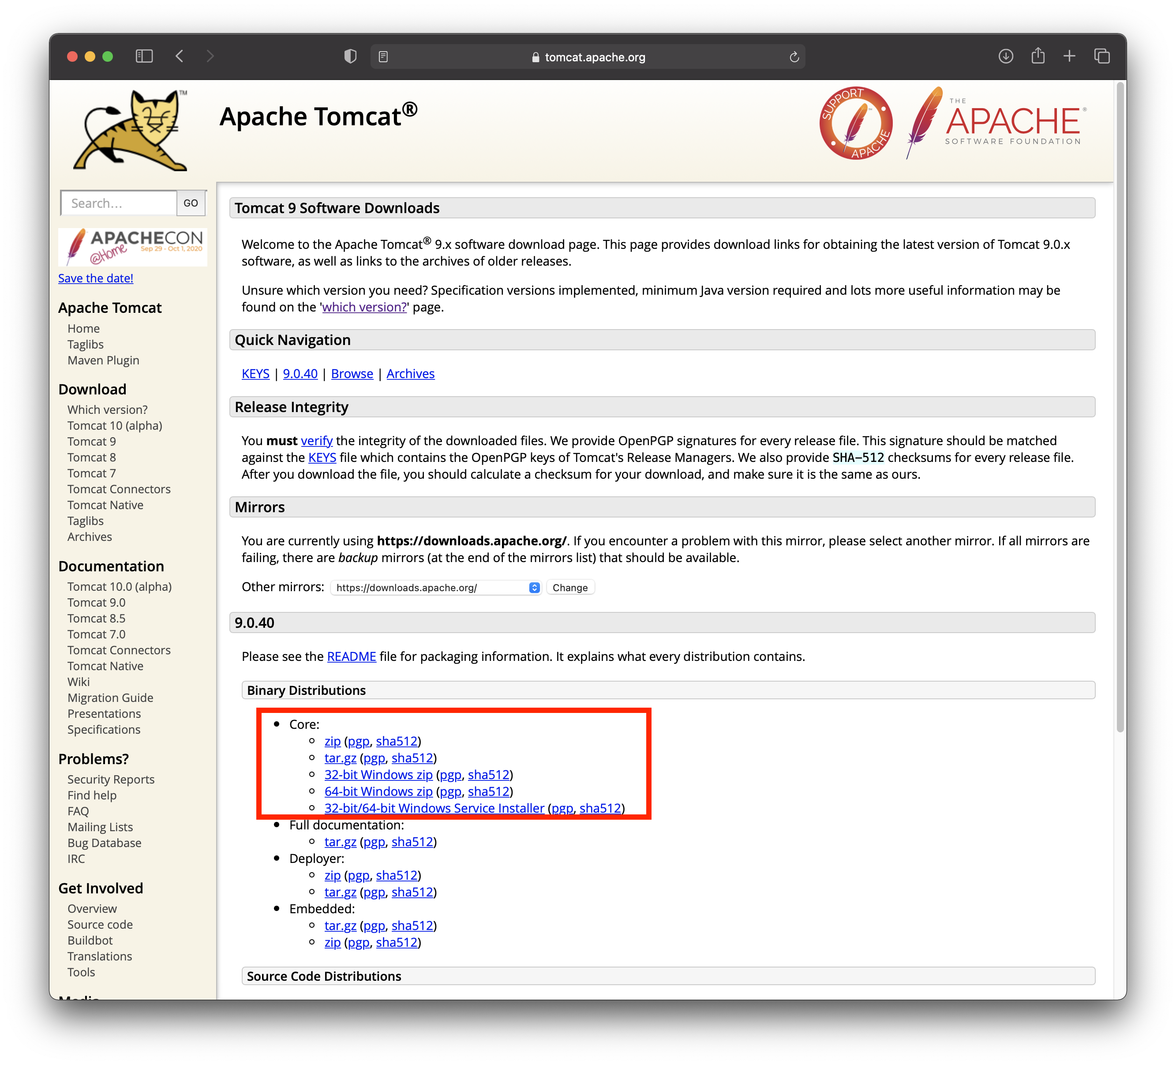Open the 'which version?' link
The image size is (1176, 1065).
(x=364, y=307)
